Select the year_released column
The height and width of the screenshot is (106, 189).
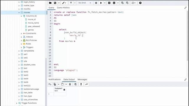pyautogui.click(x=34, y=26)
